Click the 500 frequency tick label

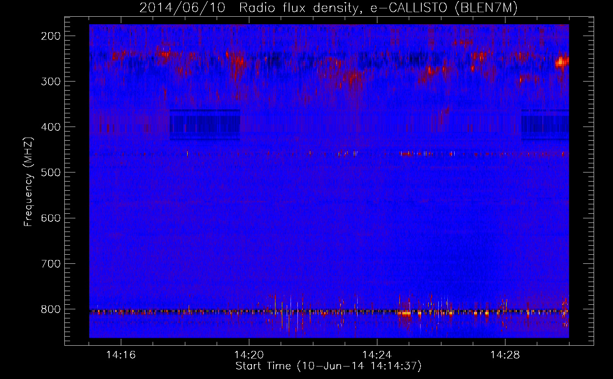pyautogui.click(x=51, y=172)
